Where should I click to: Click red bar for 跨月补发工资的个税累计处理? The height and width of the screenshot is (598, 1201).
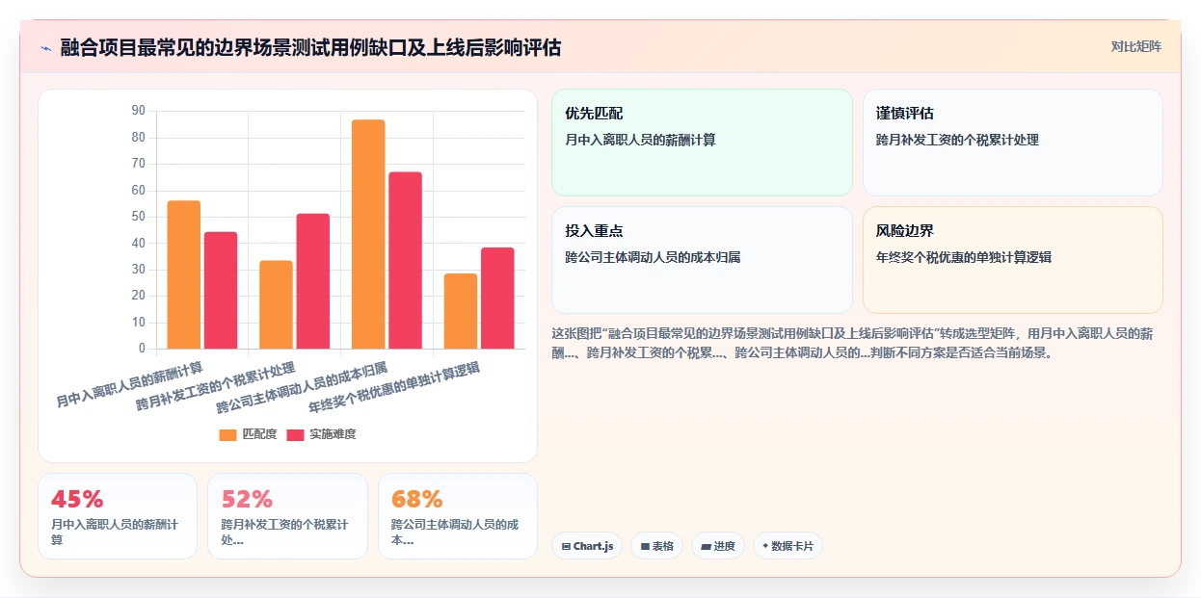313,281
